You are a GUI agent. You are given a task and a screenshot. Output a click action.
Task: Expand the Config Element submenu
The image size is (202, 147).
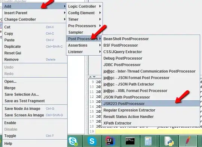pyautogui.click(x=85, y=13)
